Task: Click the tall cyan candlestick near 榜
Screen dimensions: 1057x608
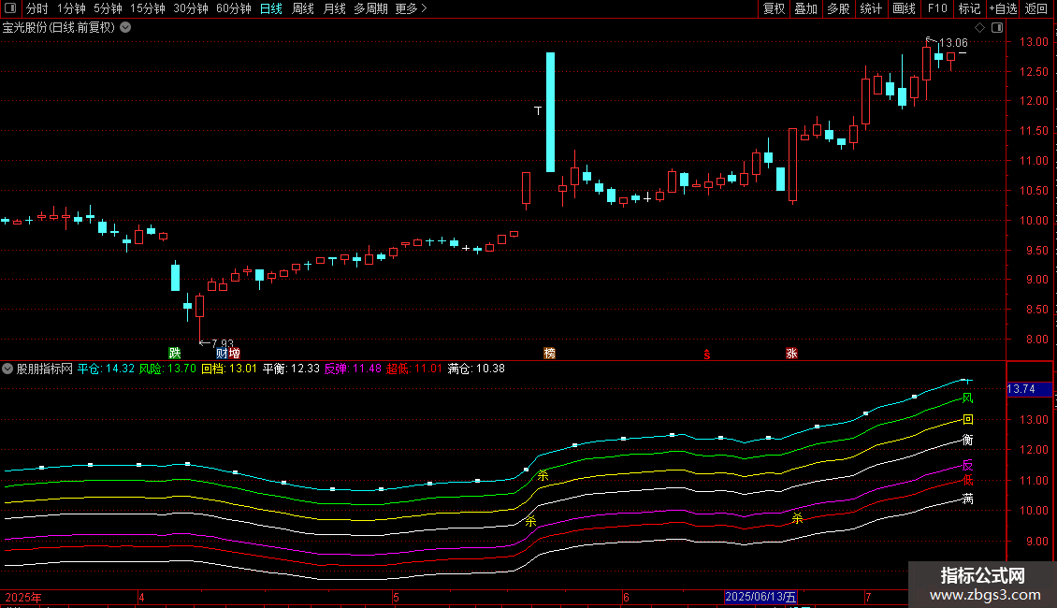Action: point(551,112)
